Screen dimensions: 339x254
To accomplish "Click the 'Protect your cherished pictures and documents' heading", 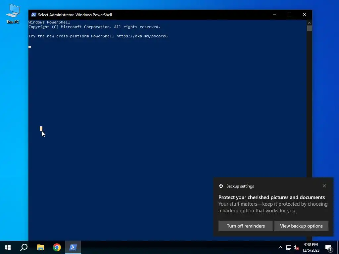I will (271, 197).
